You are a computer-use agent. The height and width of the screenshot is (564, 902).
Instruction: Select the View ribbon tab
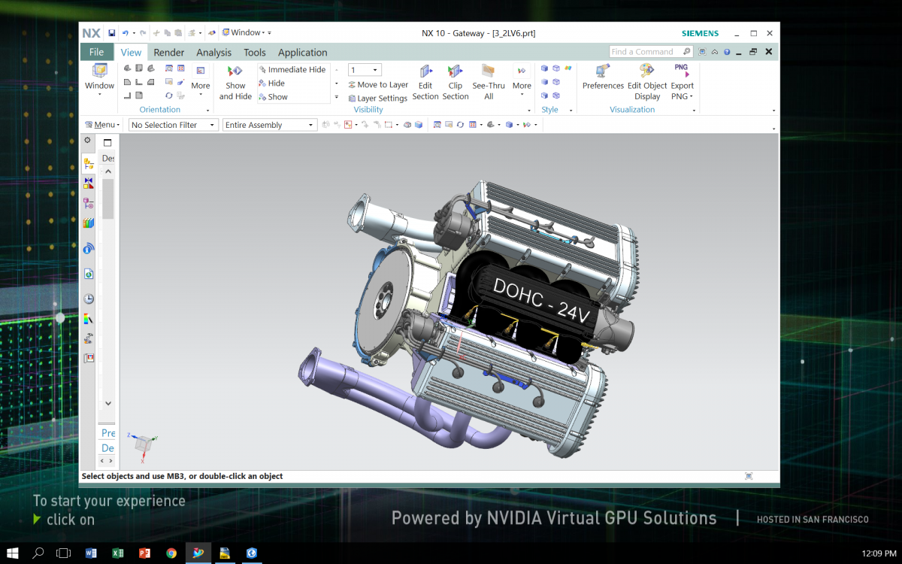point(131,52)
